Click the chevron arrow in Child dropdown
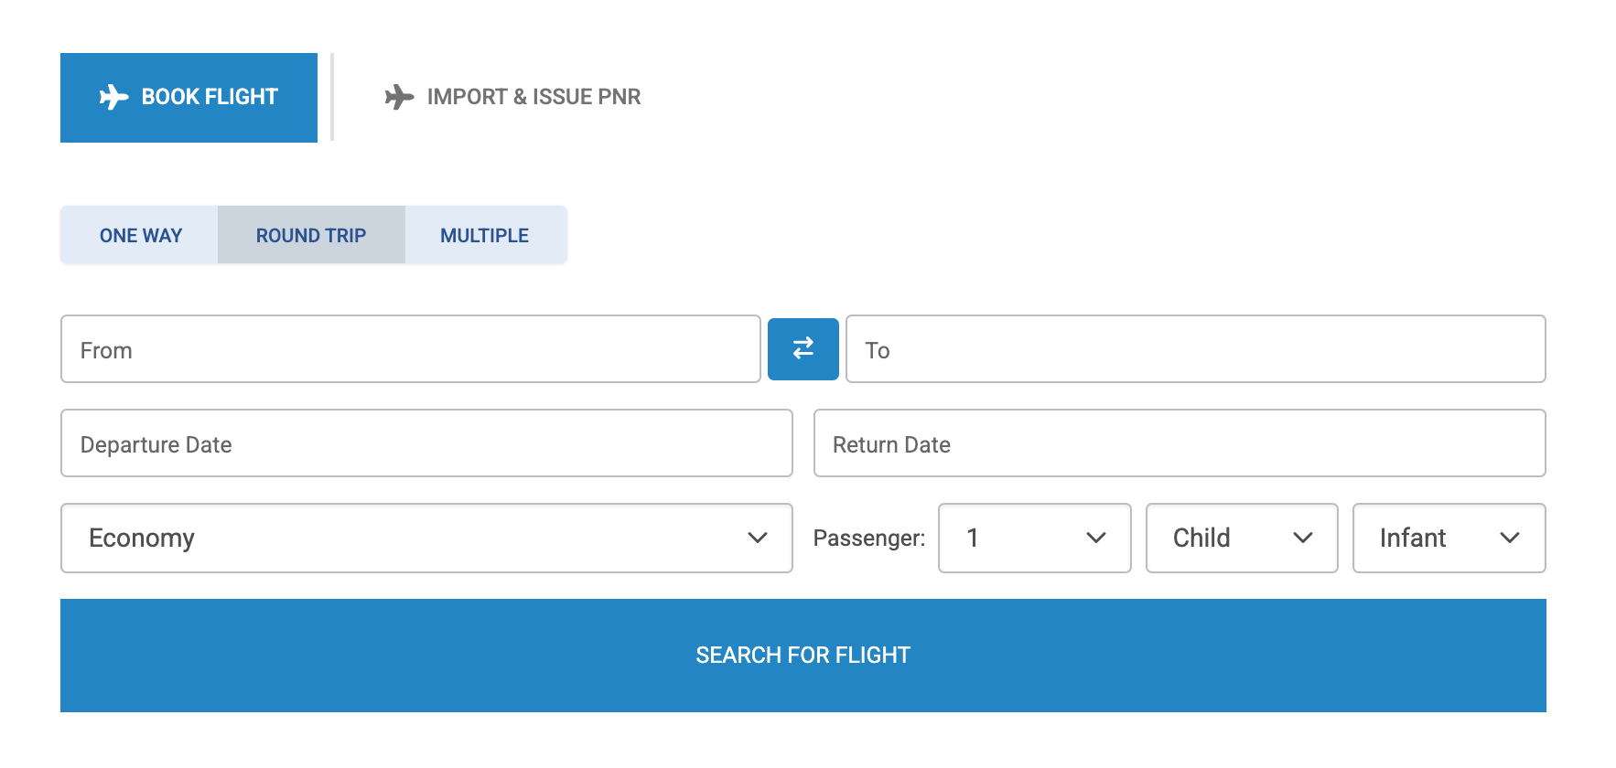1616x768 pixels. (x=1303, y=538)
